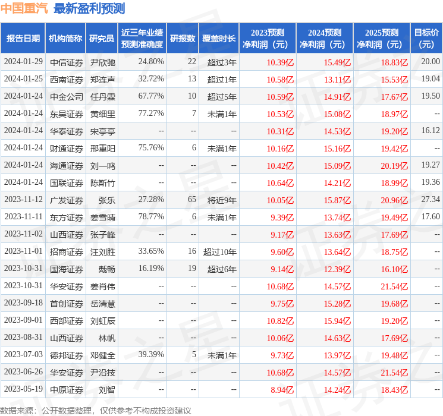The width and height of the screenshot is (443, 416).
Task: Click 2024 forecast 15.94亿
Action: [x=337, y=321]
